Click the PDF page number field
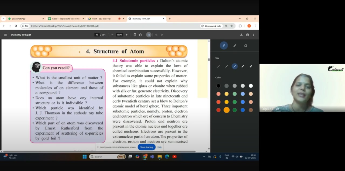 click(x=97, y=35)
